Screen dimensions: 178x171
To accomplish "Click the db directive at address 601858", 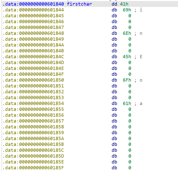I will click(x=114, y=127).
